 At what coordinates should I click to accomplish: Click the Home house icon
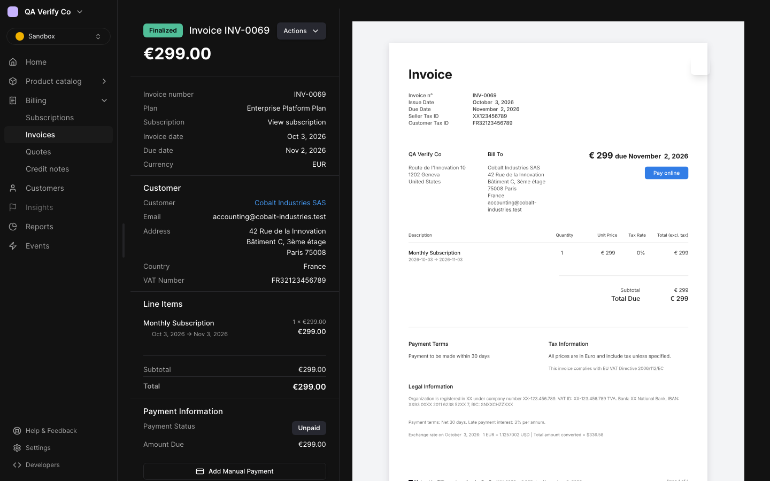tap(13, 62)
